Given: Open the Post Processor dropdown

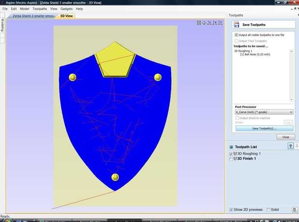Looking at the screenshot, I should click(264, 112).
